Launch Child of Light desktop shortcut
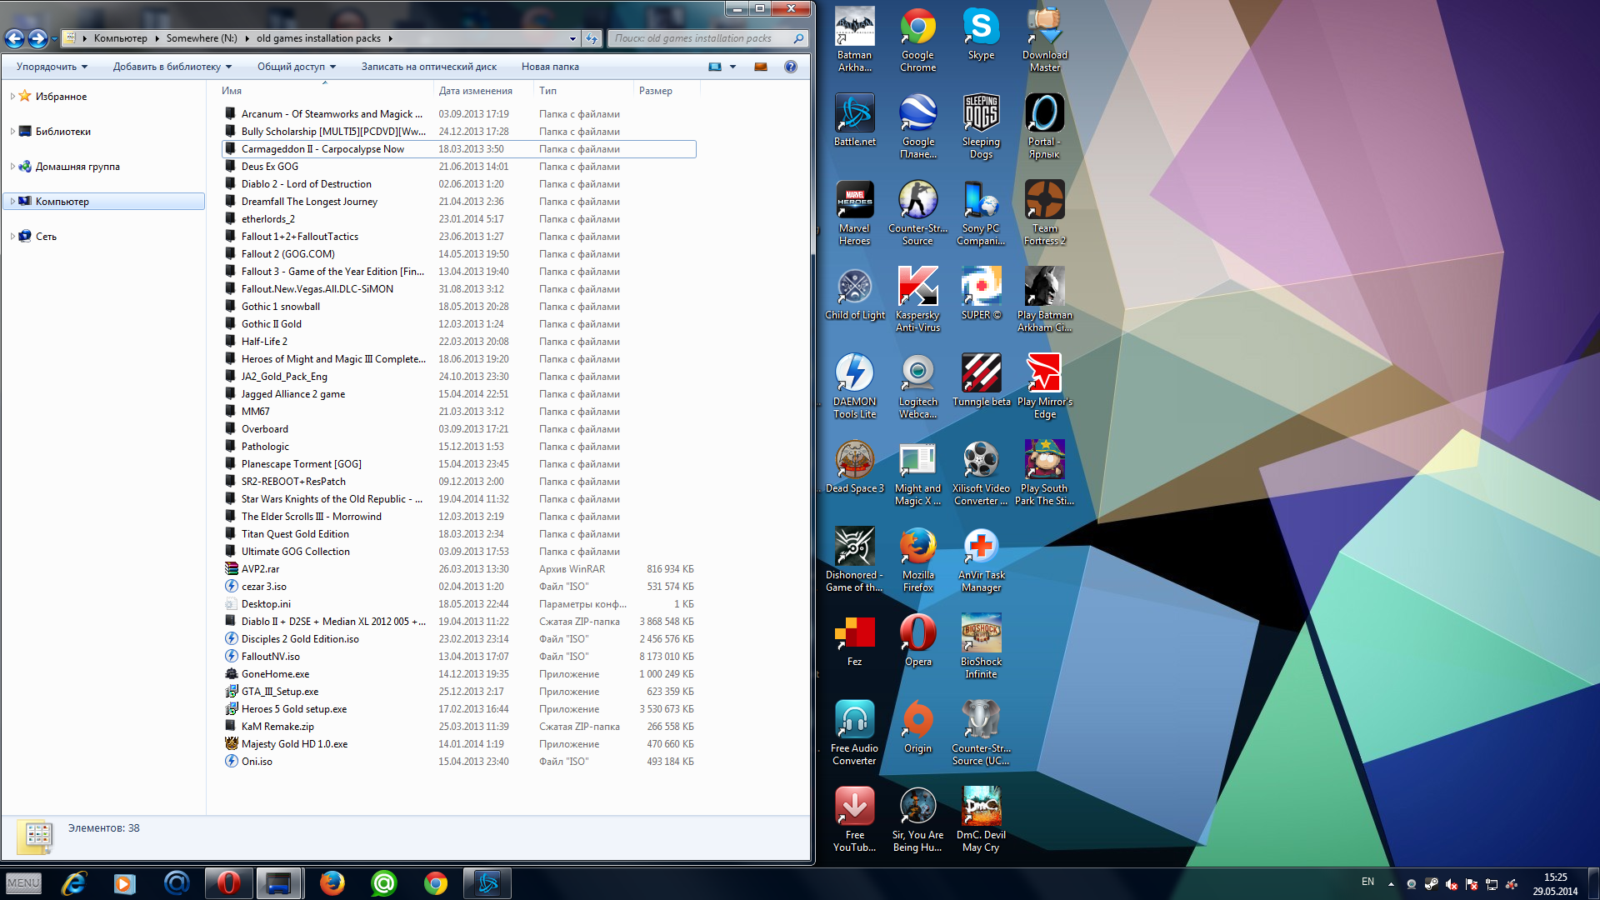This screenshot has height=900, width=1600. click(x=854, y=293)
